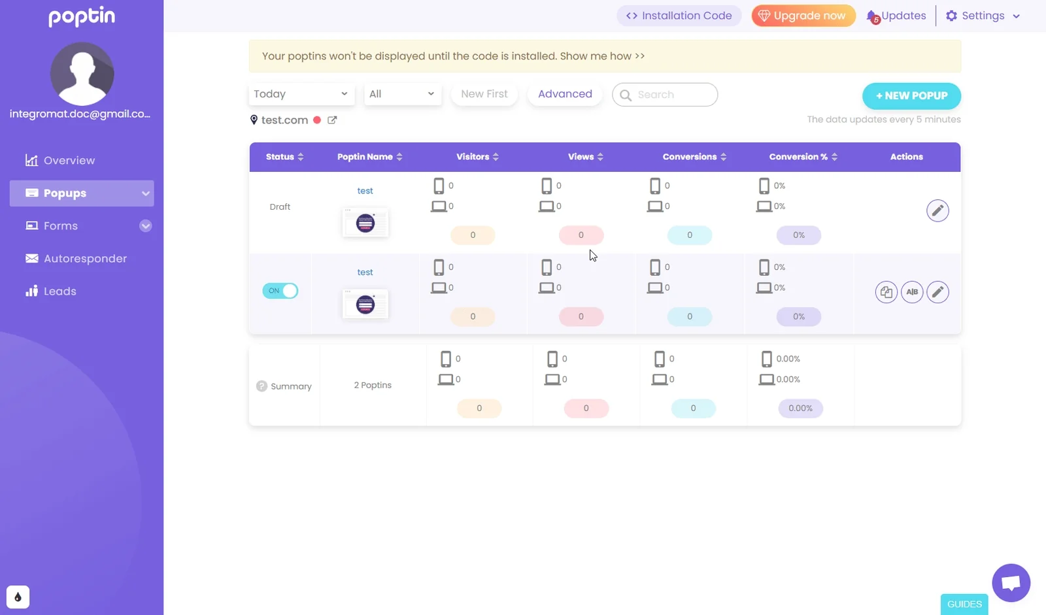Click the integromat.doc@gmail.co… account email
Viewport: 1046px width, 615px height.
point(80,114)
